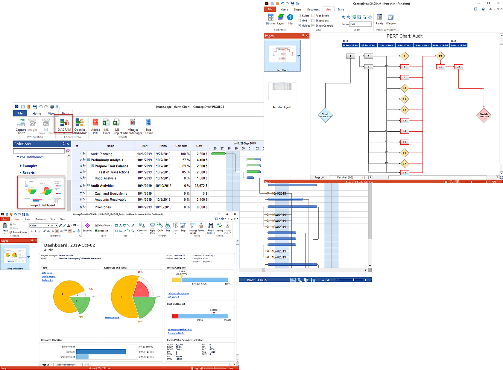503x370 pixels.
Task: Collapse Preliminary Analysis task group
Action: (x=89, y=160)
